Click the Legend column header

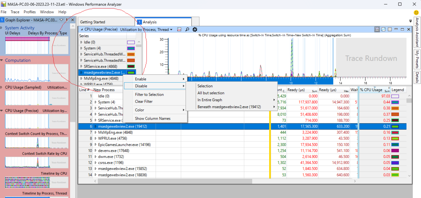(398, 90)
